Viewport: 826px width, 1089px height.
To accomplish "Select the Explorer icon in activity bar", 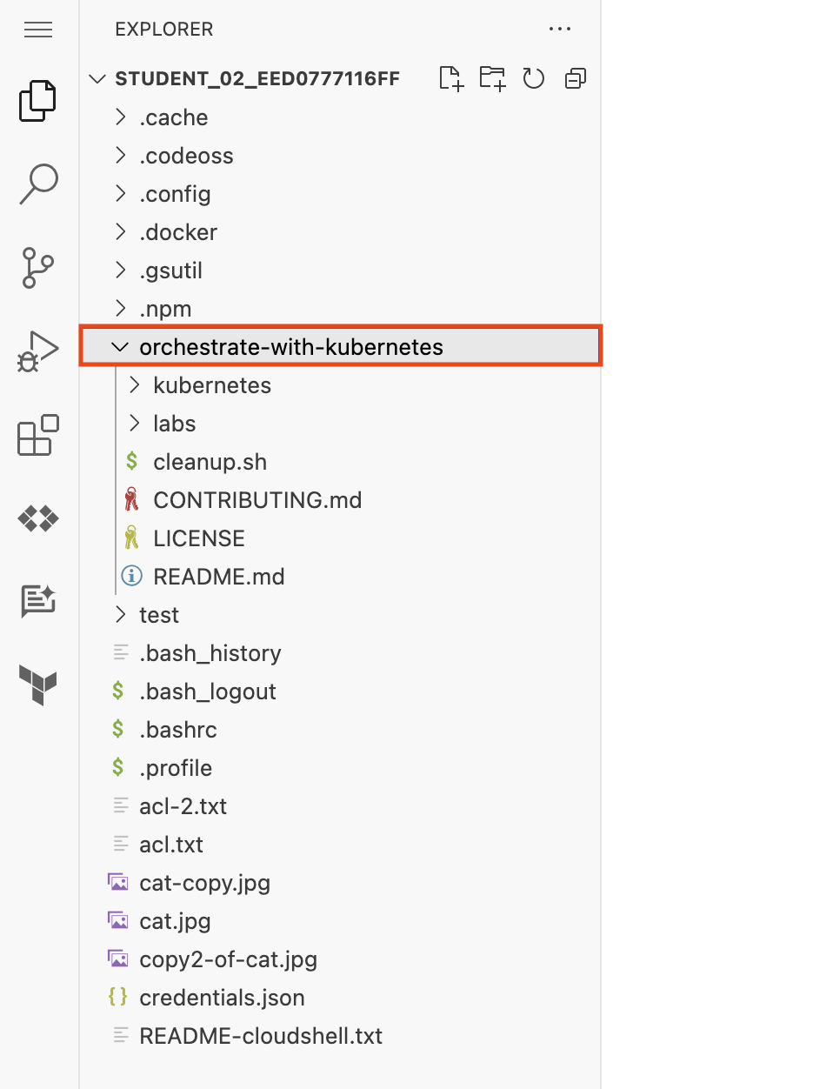I will [37, 100].
